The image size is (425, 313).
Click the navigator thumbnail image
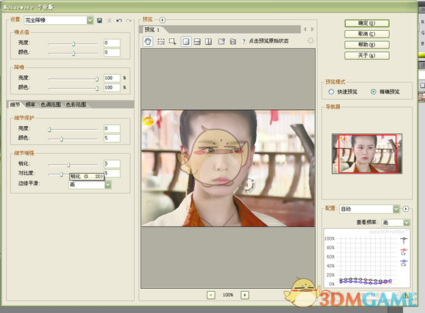pyautogui.click(x=367, y=153)
